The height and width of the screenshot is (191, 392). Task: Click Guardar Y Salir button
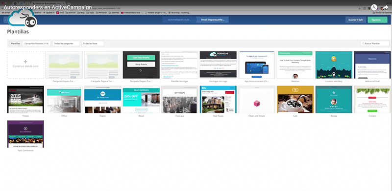[356, 20]
